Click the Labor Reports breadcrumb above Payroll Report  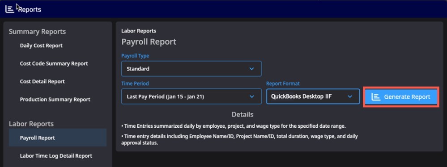(x=139, y=31)
